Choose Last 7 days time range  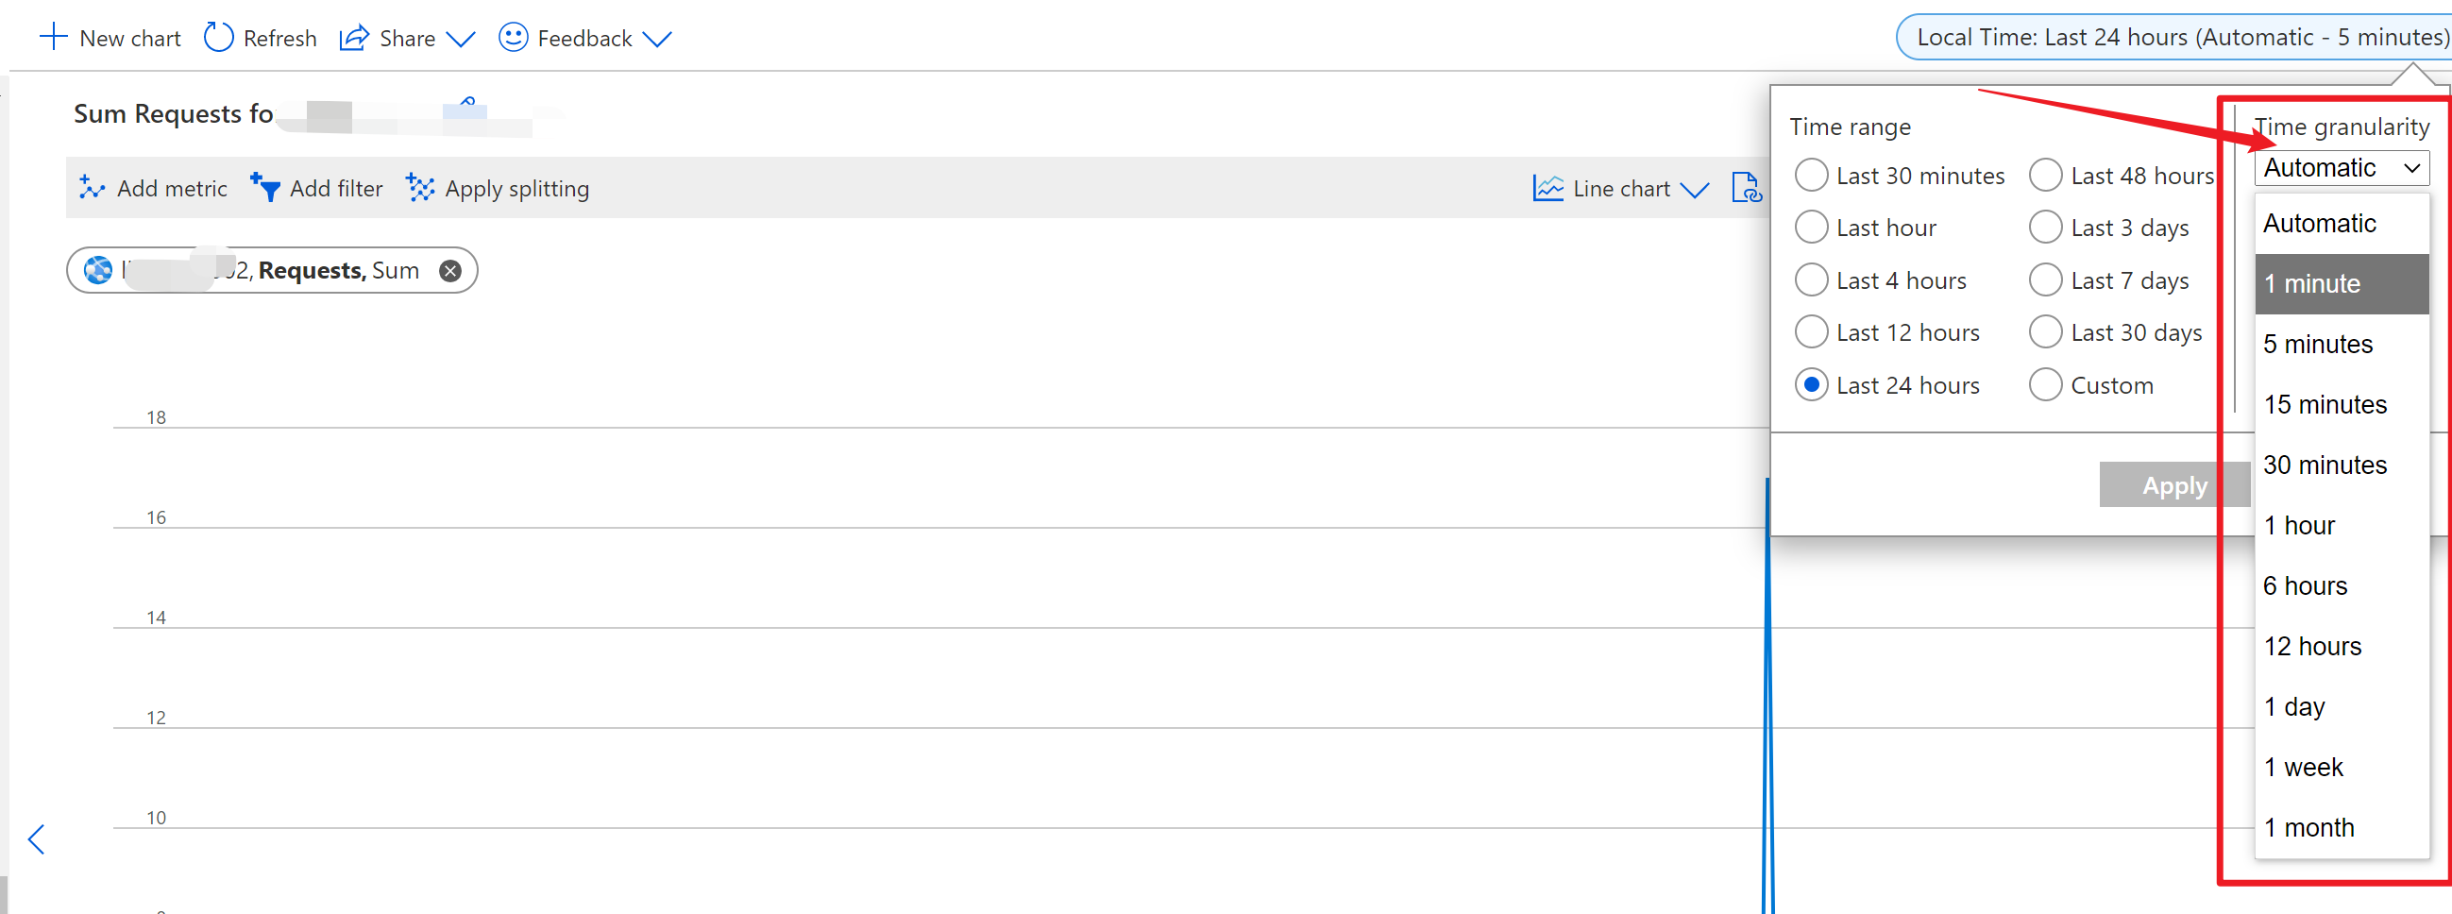(x=2045, y=279)
